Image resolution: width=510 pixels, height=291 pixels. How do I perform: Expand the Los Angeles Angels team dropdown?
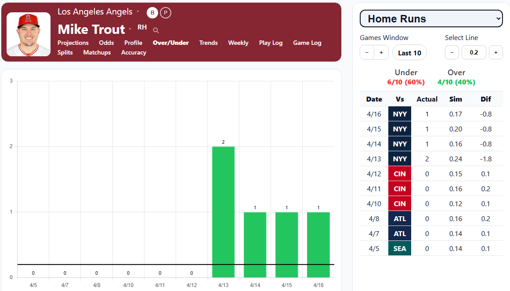click(138, 11)
